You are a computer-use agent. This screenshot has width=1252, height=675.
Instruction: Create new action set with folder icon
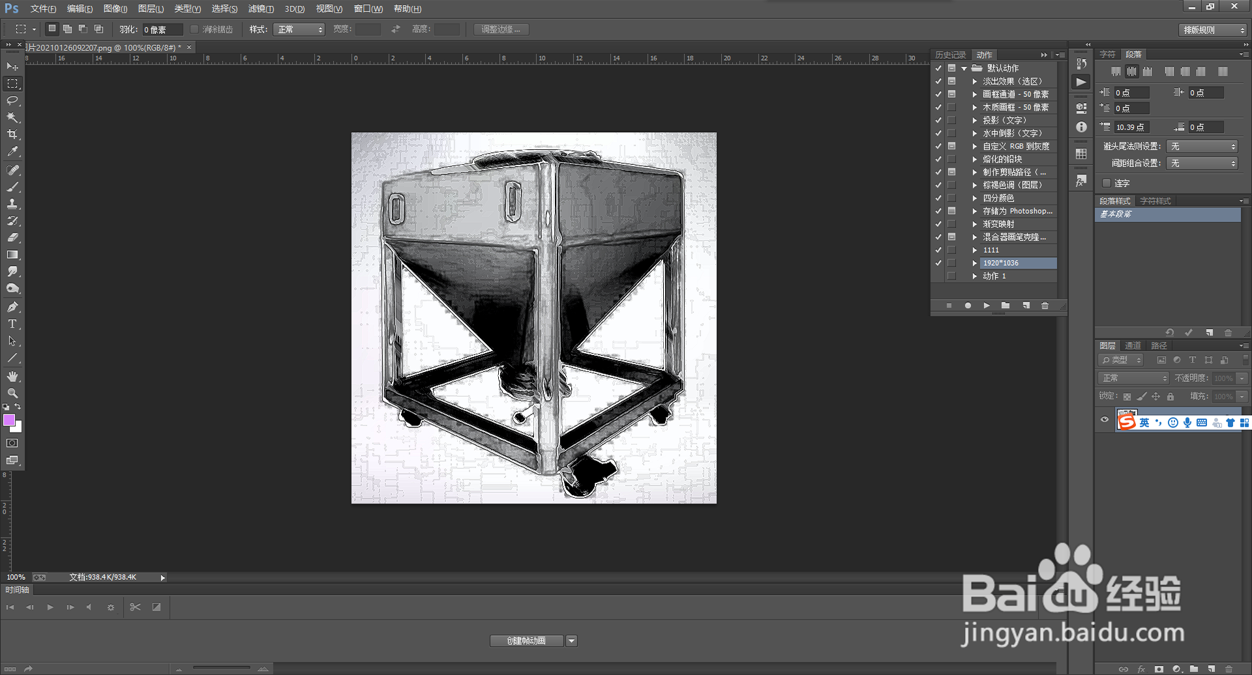point(1006,306)
